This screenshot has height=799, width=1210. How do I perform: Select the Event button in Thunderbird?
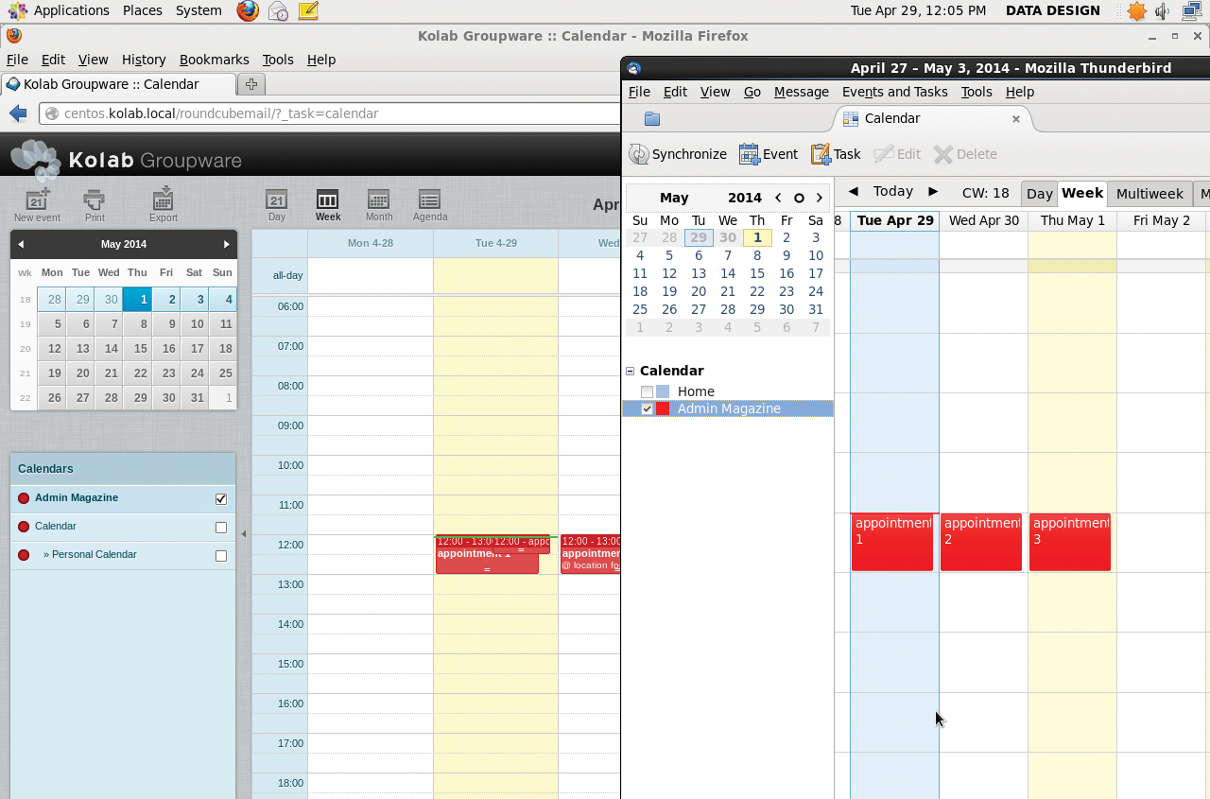(x=768, y=153)
